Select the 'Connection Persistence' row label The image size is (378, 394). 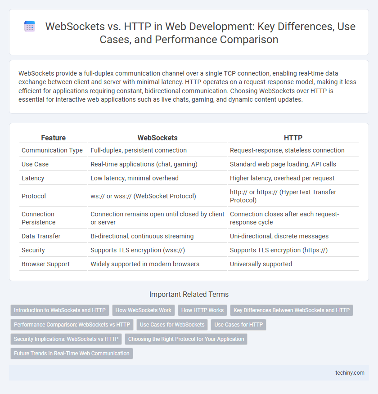[38, 218]
